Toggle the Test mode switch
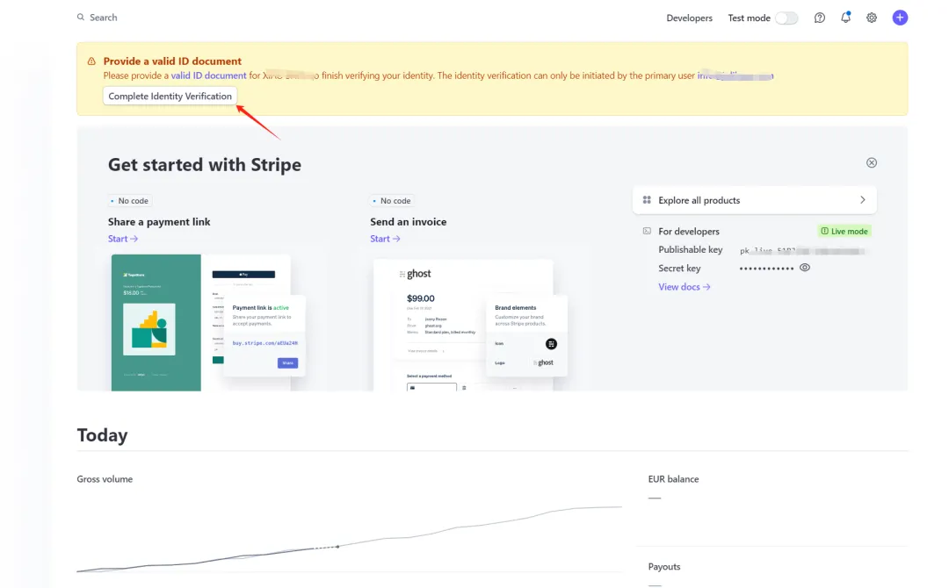The width and height of the screenshot is (949, 588). point(786,18)
